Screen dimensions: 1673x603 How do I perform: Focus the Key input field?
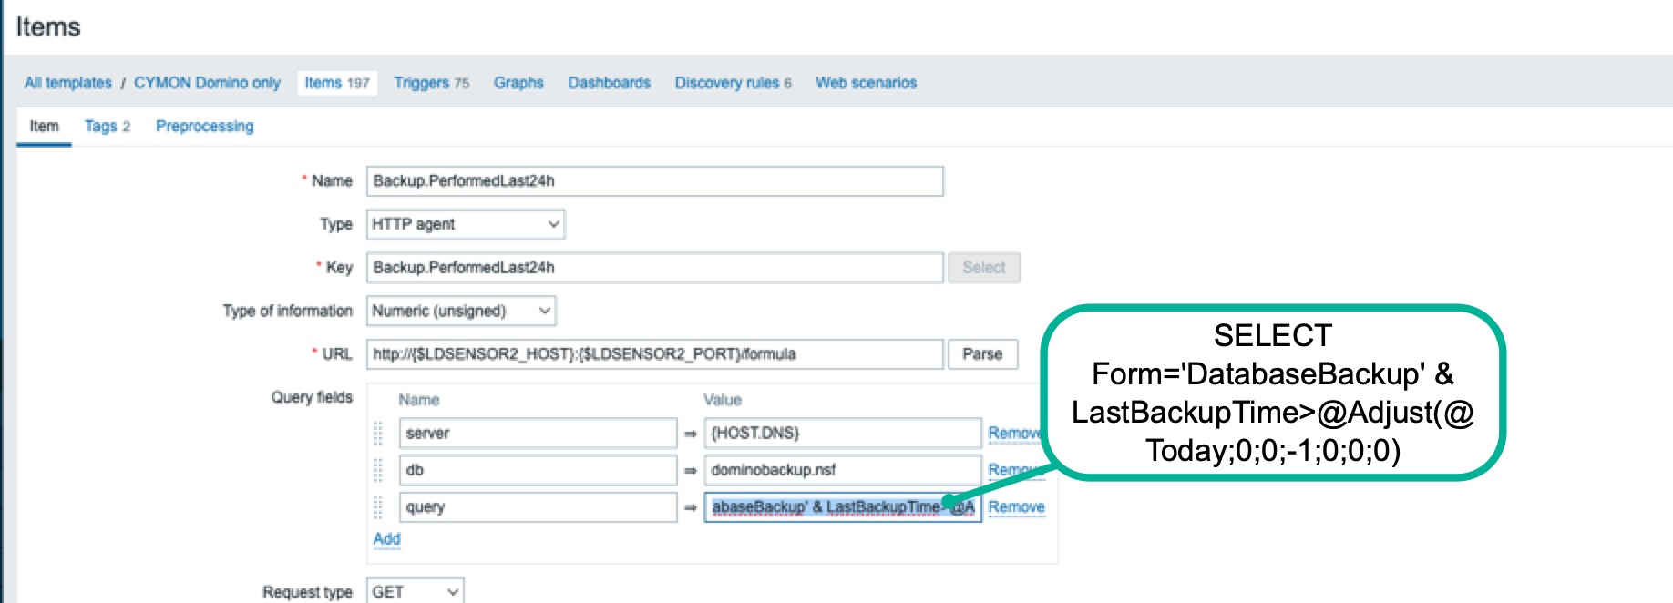pyautogui.click(x=654, y=268)
